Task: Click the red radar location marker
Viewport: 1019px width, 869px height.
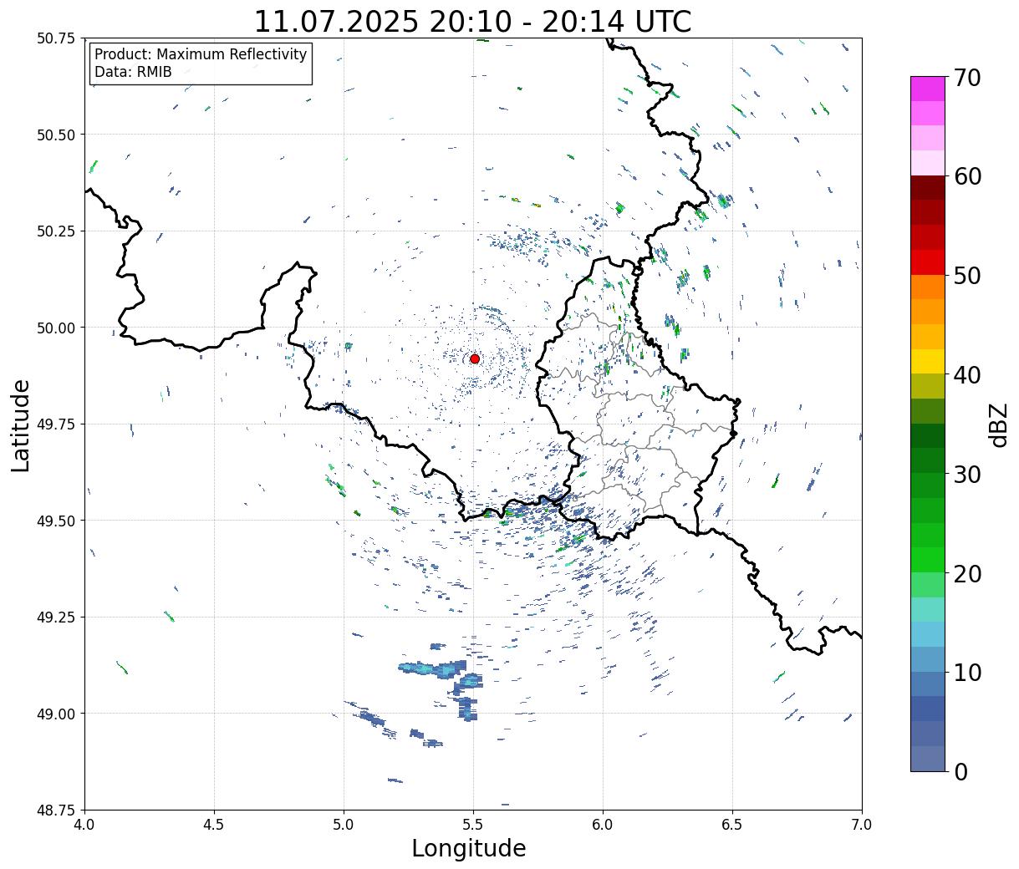Action: pos(475,358)
